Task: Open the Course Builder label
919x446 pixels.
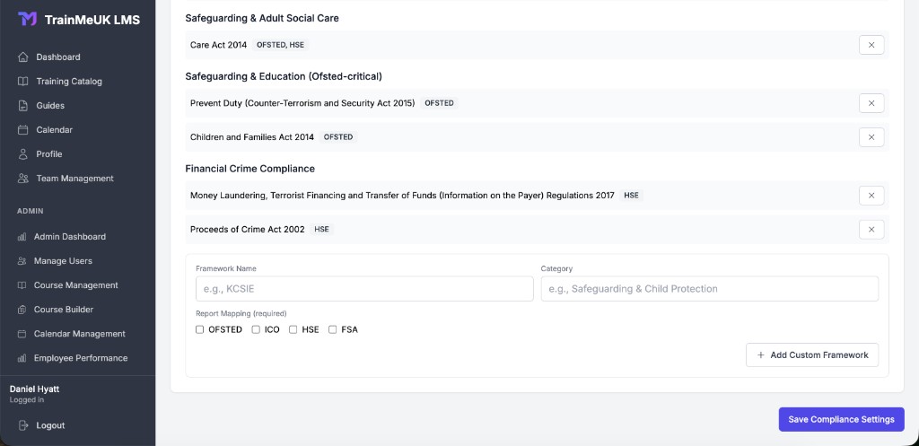Action: (x=64, y=310)
